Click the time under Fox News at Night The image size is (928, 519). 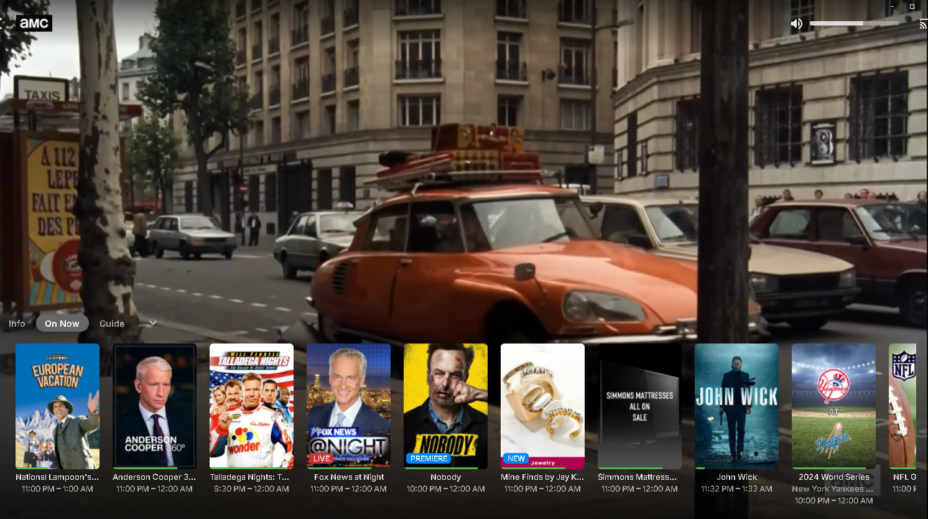coord(348,489)
